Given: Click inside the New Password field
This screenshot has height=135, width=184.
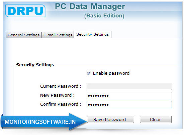Looking at the screenshot, I should coord(129,95).
